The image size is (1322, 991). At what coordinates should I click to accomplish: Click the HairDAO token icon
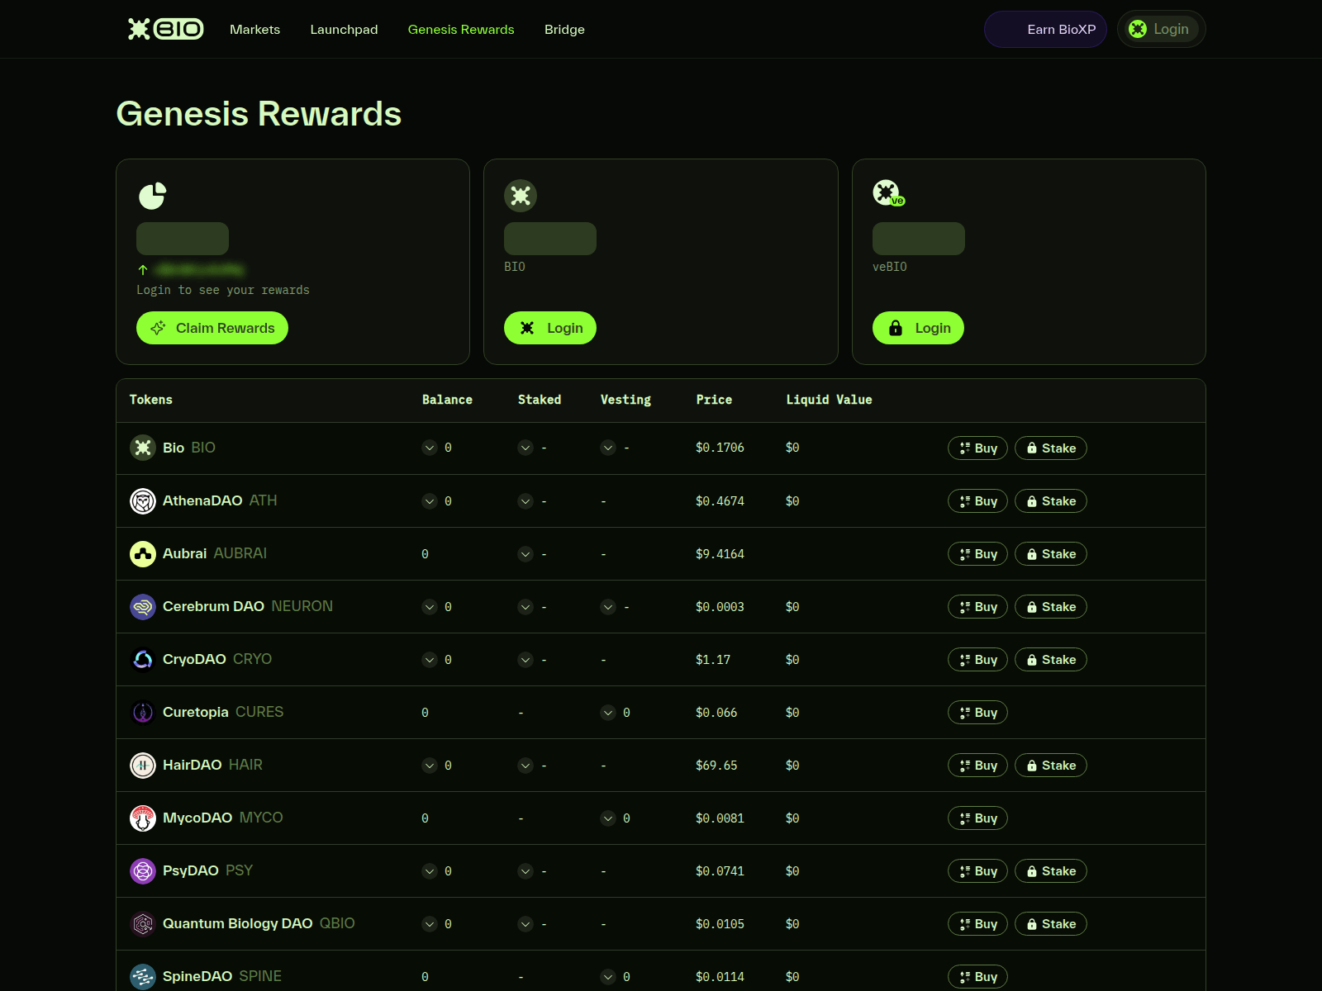143,765
